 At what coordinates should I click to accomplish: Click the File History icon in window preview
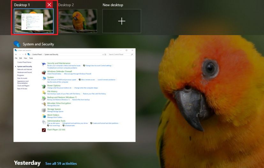click(x=44, y=92)
